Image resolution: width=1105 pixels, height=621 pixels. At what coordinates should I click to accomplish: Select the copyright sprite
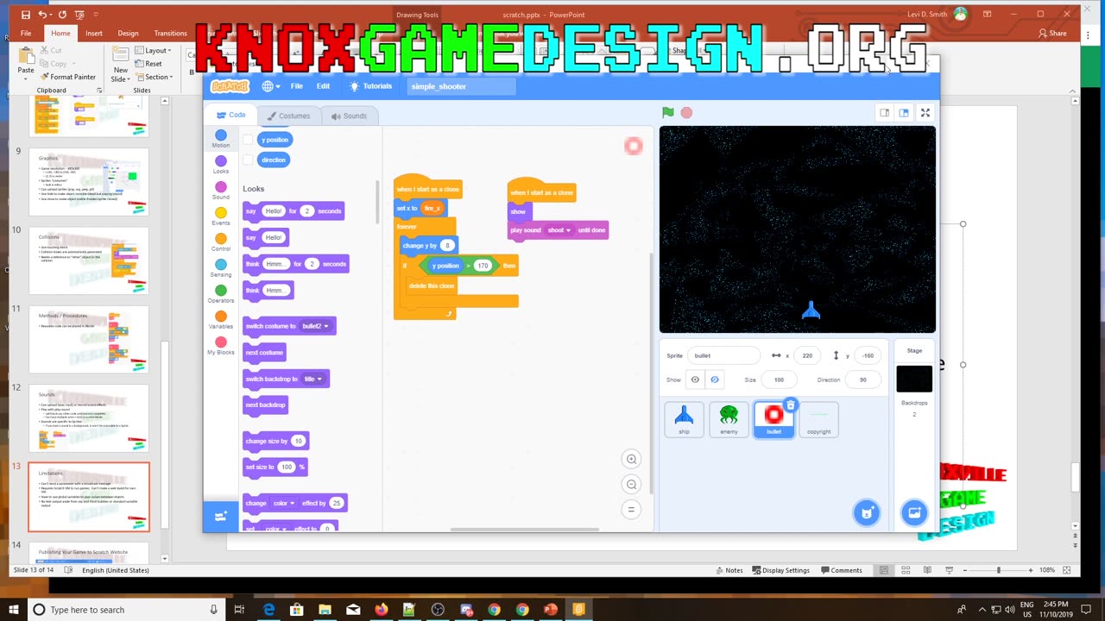[x=818, y=419]
